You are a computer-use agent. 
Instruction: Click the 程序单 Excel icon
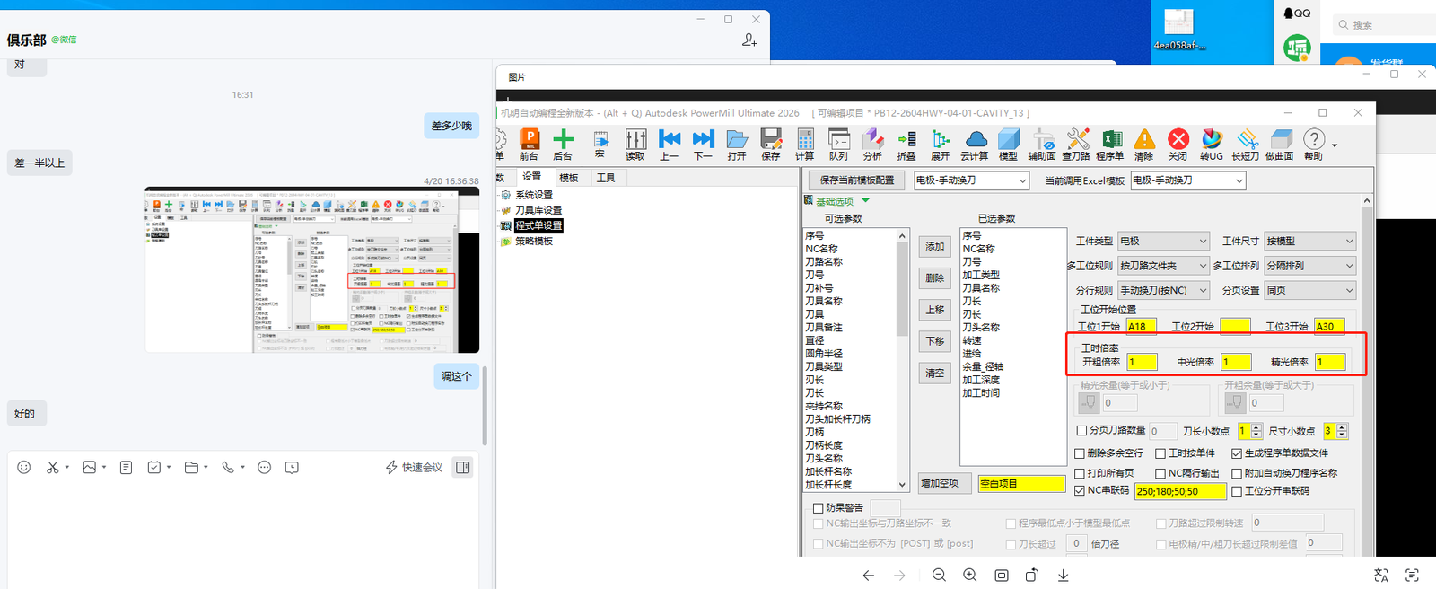click(x=1110, y=144)
